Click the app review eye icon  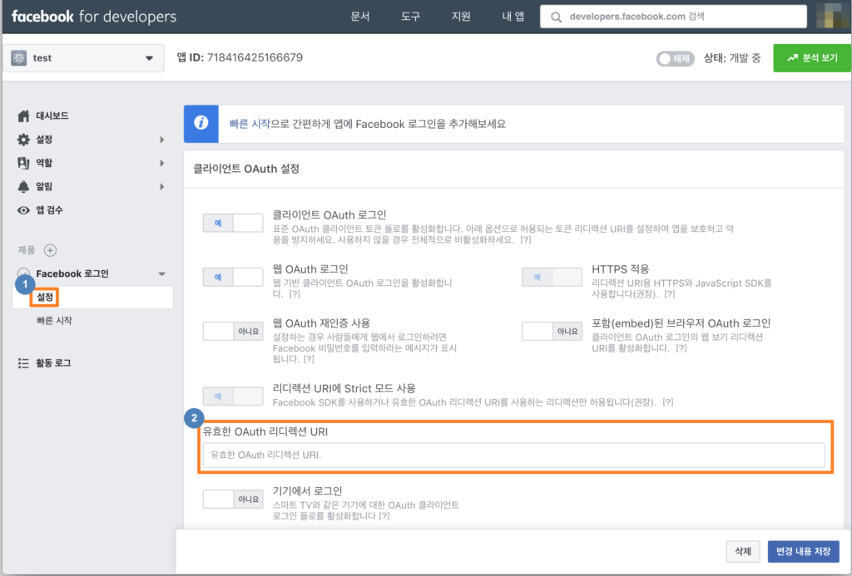point(24,210)
